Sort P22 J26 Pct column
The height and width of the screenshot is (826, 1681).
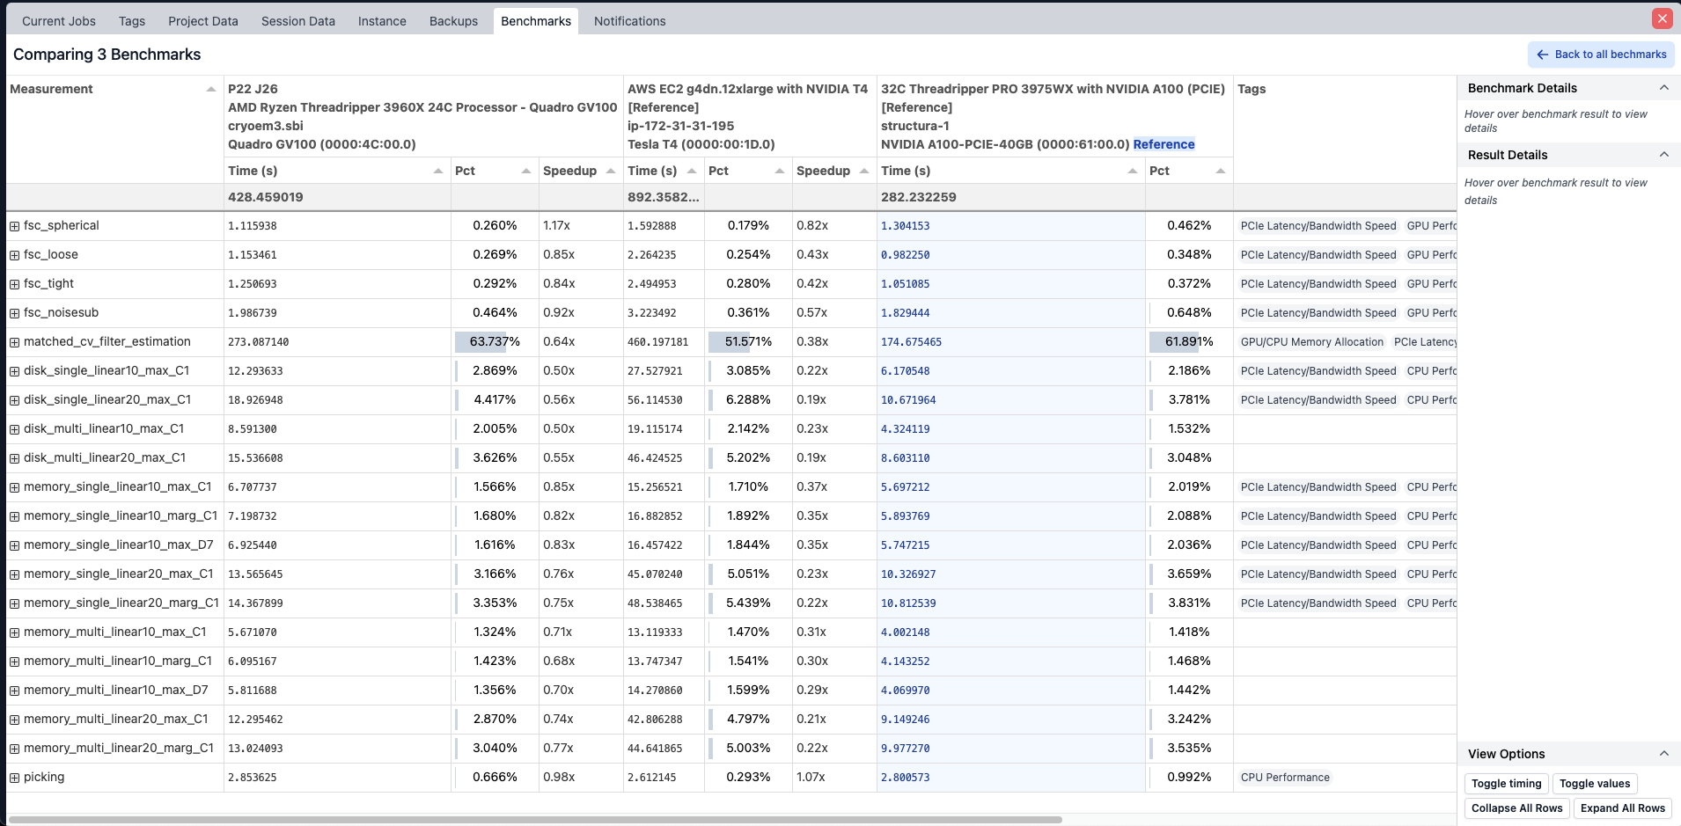(x=526, y=171)
